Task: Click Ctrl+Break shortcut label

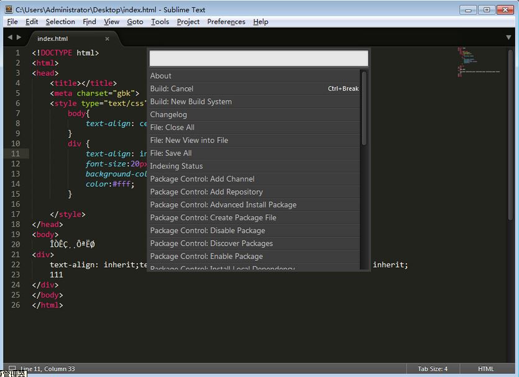Action: [343, 89]
